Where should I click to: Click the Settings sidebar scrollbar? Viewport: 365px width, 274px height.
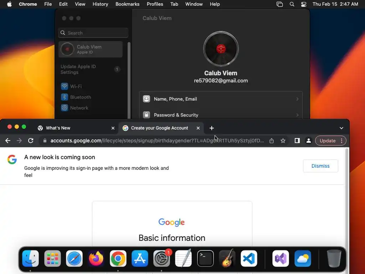[x=129, y=80]
